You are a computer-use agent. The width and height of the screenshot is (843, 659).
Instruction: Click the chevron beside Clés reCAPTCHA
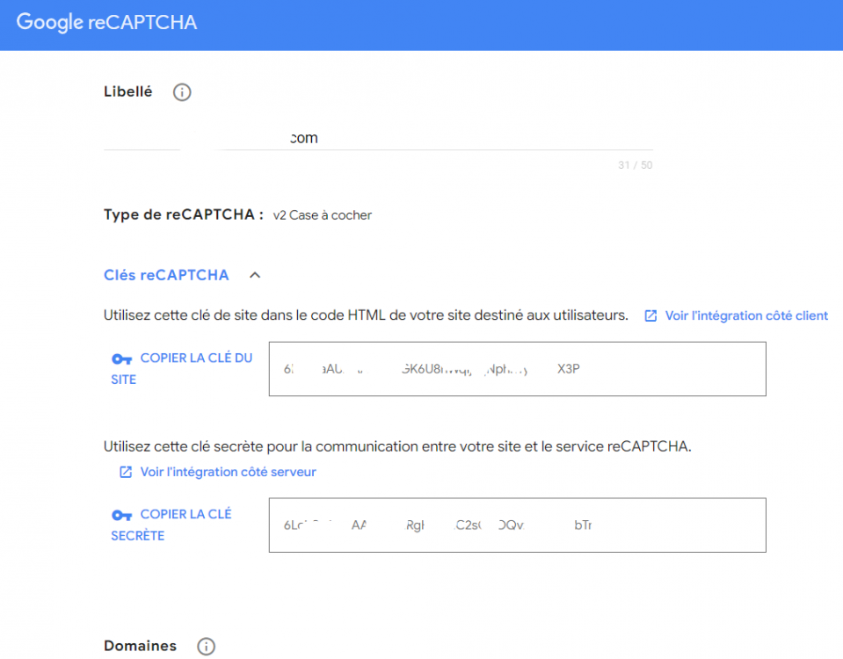point(254,274)
